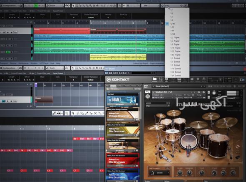Choose 1/32 from the quantize list

click(177, 27)
